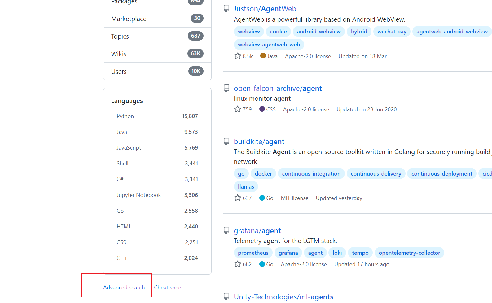Filter results by C# language
Viewport: 492px width, 303px height.
[157, 179]
